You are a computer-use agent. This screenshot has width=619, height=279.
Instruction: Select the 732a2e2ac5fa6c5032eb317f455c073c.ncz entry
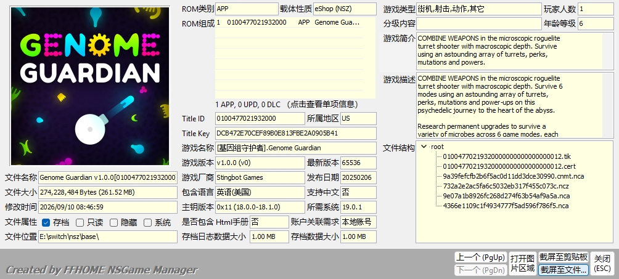click(506, 186)
